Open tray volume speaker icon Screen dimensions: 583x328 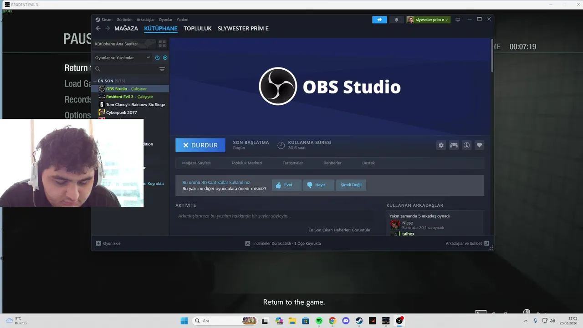552,321
